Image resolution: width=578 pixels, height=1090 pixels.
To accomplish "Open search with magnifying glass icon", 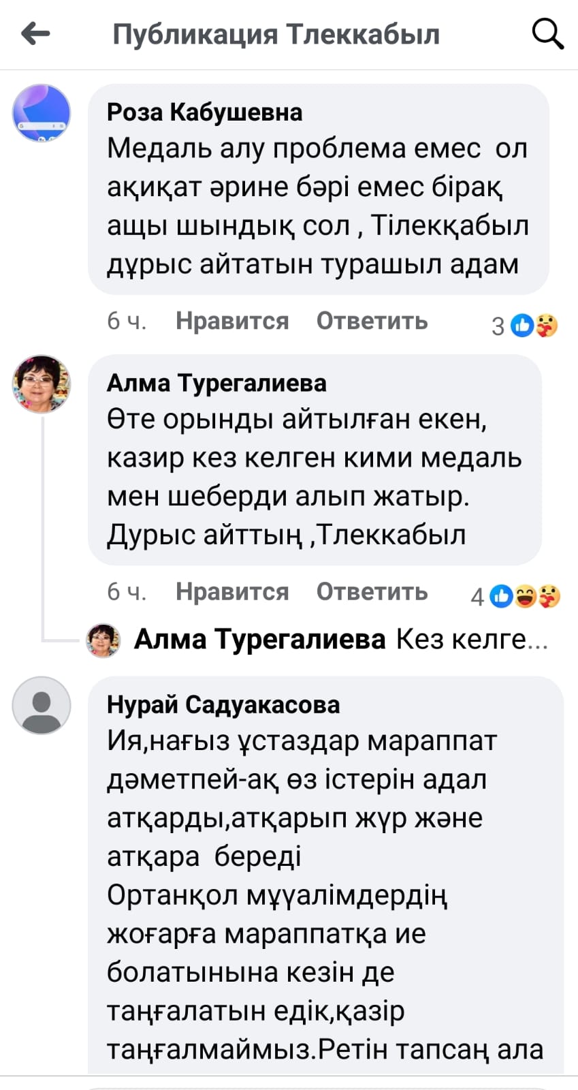I will pyautogui.click(x=547, y=33).
